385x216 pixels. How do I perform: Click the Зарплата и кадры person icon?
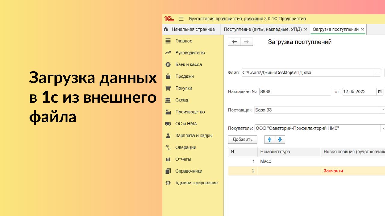168,136
